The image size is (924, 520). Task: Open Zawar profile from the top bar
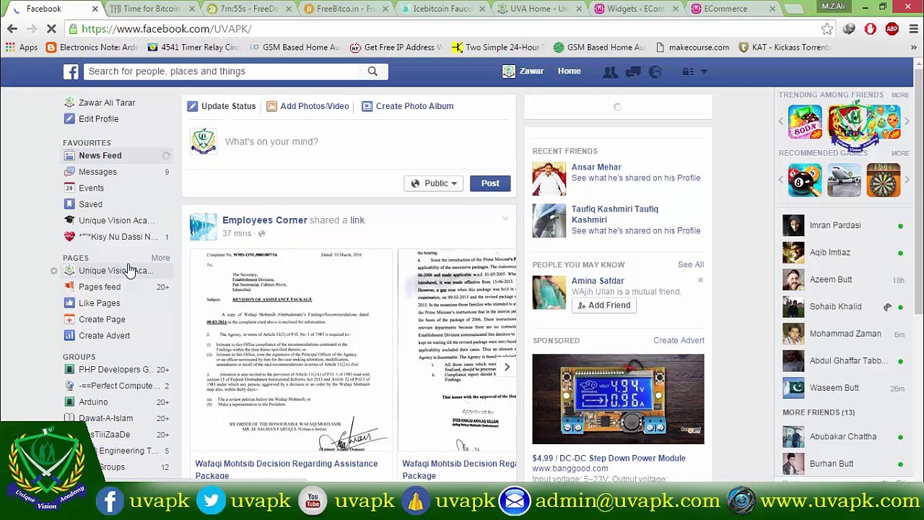[x=523, y=71]
